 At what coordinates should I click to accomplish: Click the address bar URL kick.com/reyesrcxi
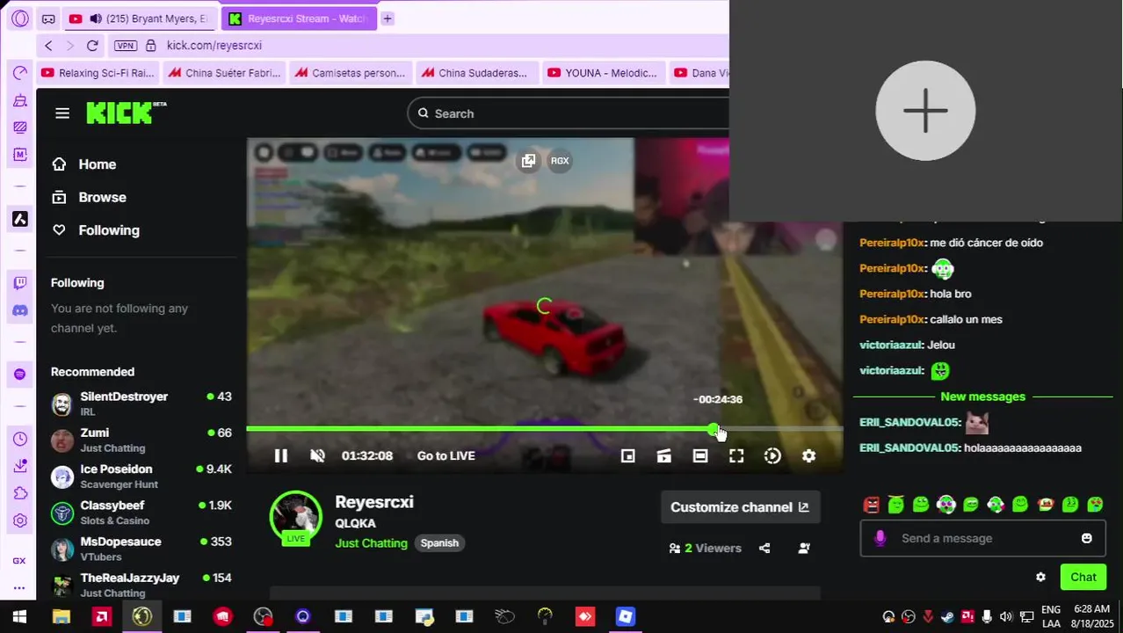pos(214,46)
